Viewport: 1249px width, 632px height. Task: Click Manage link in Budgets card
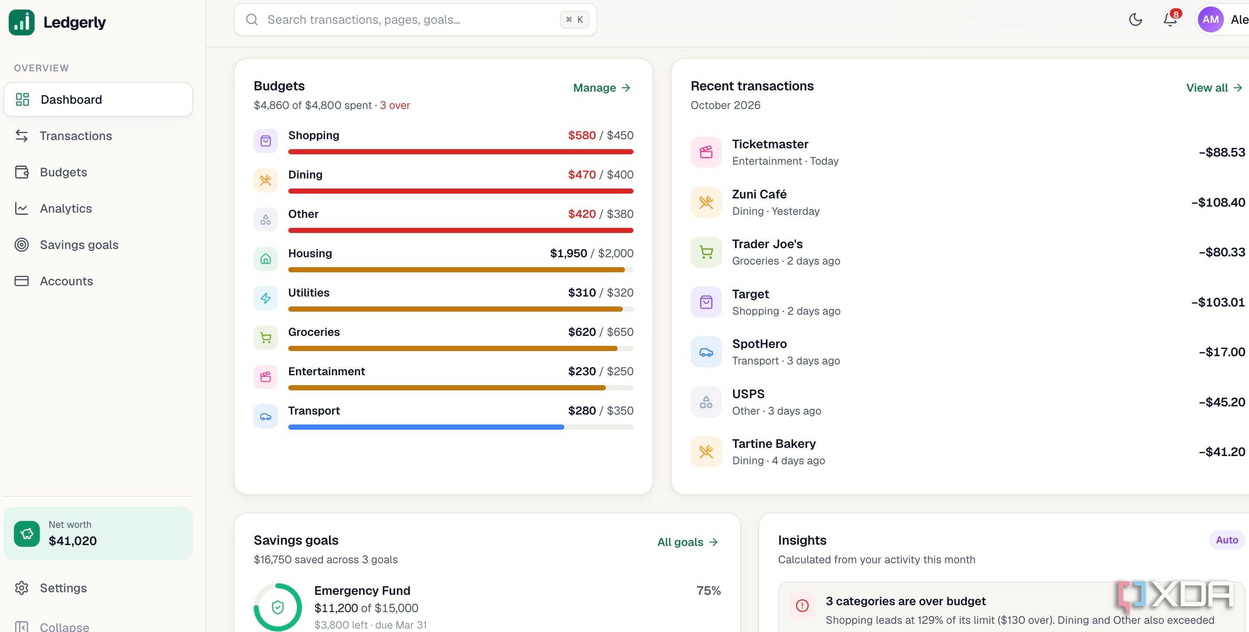click(x=602, y=88)
